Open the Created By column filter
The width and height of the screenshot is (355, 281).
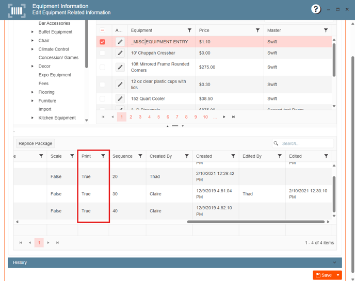point(187,156)
